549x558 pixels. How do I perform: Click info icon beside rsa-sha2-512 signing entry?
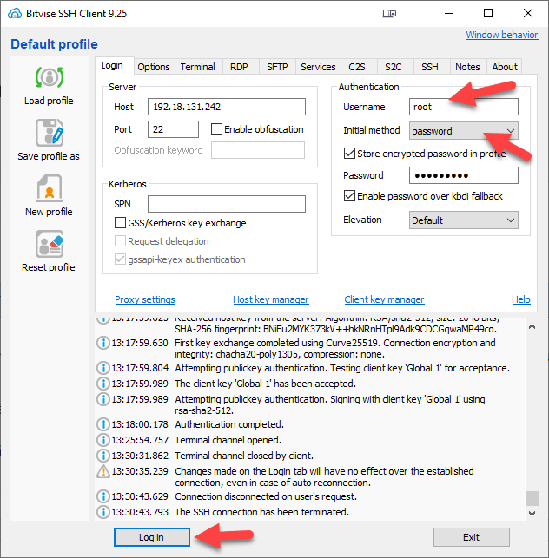pyautogui.click(x=103, y=399)
